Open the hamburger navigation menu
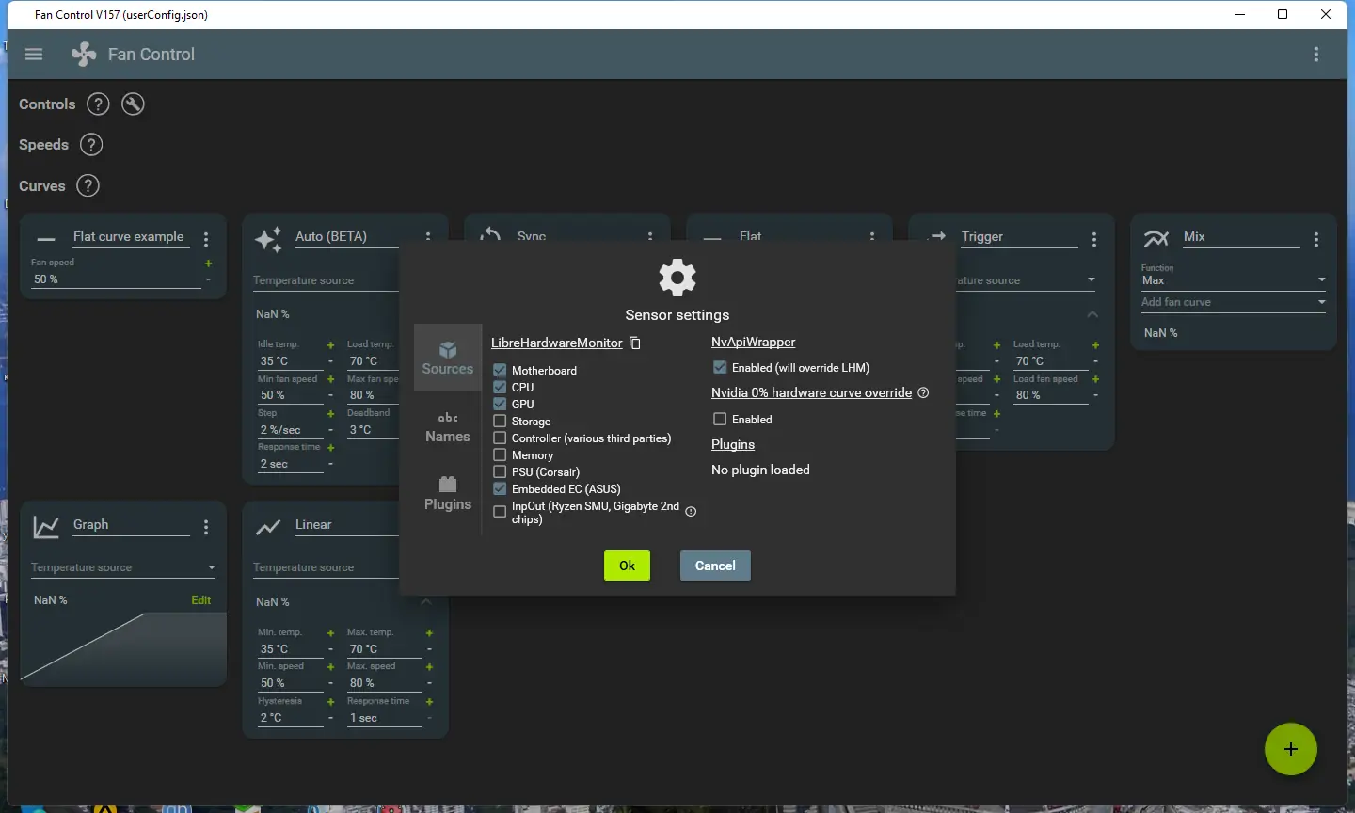Screen dimensions: 1355x813 (x=34, y=55)
